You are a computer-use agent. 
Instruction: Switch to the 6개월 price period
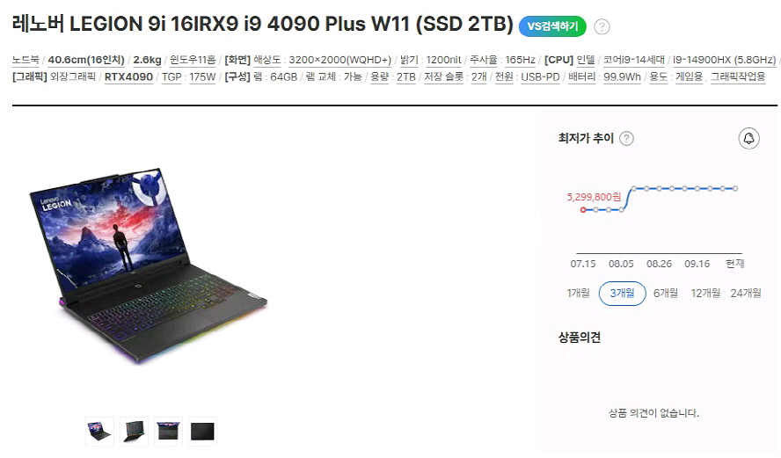pyautogui.click(x=666, y=294)
